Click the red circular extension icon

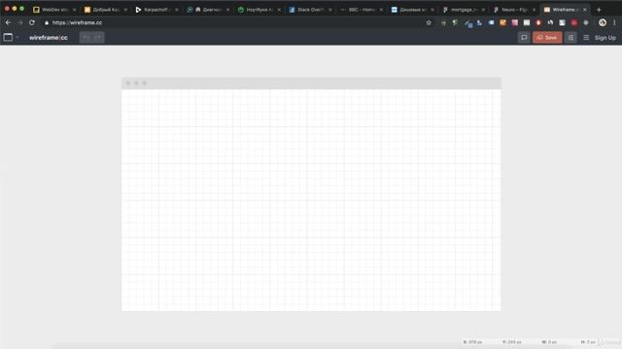(574, 23)
